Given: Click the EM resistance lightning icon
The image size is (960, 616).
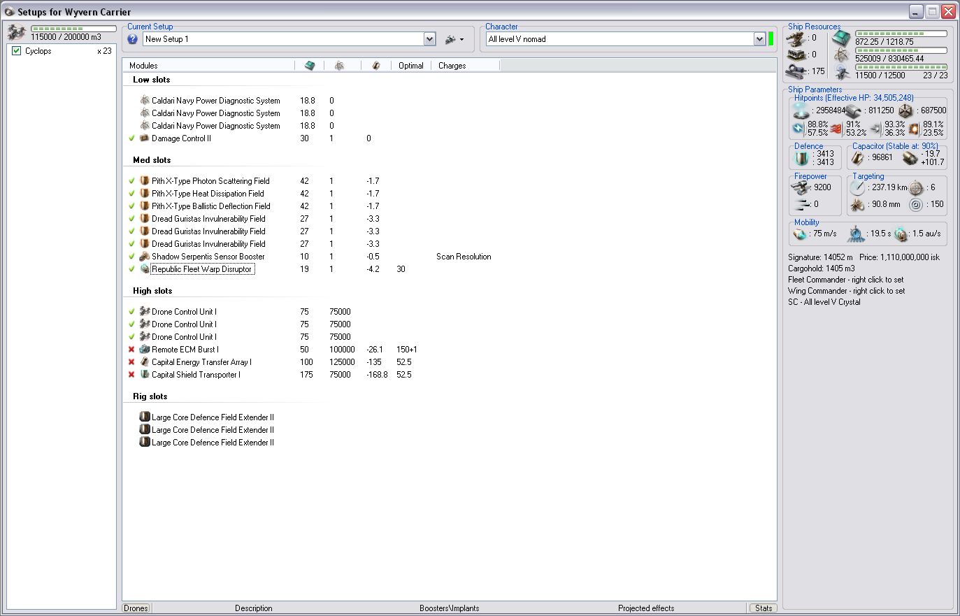Looking at the screenshot, I should point(799,129).
